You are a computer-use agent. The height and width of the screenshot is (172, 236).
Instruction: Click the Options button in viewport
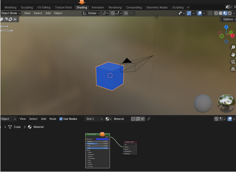[x=228, y=19]
